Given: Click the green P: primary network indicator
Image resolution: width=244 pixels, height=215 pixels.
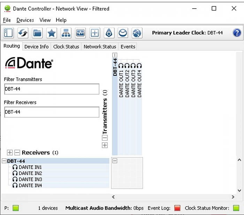Looking at the screenshot, I should coord(15,208).
